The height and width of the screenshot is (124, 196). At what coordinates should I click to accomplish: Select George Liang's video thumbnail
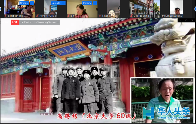tap(145, 8)
